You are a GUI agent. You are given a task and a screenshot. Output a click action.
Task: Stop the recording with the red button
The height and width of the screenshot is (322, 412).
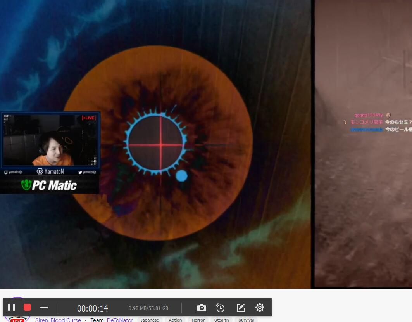[x=28, y=307]
